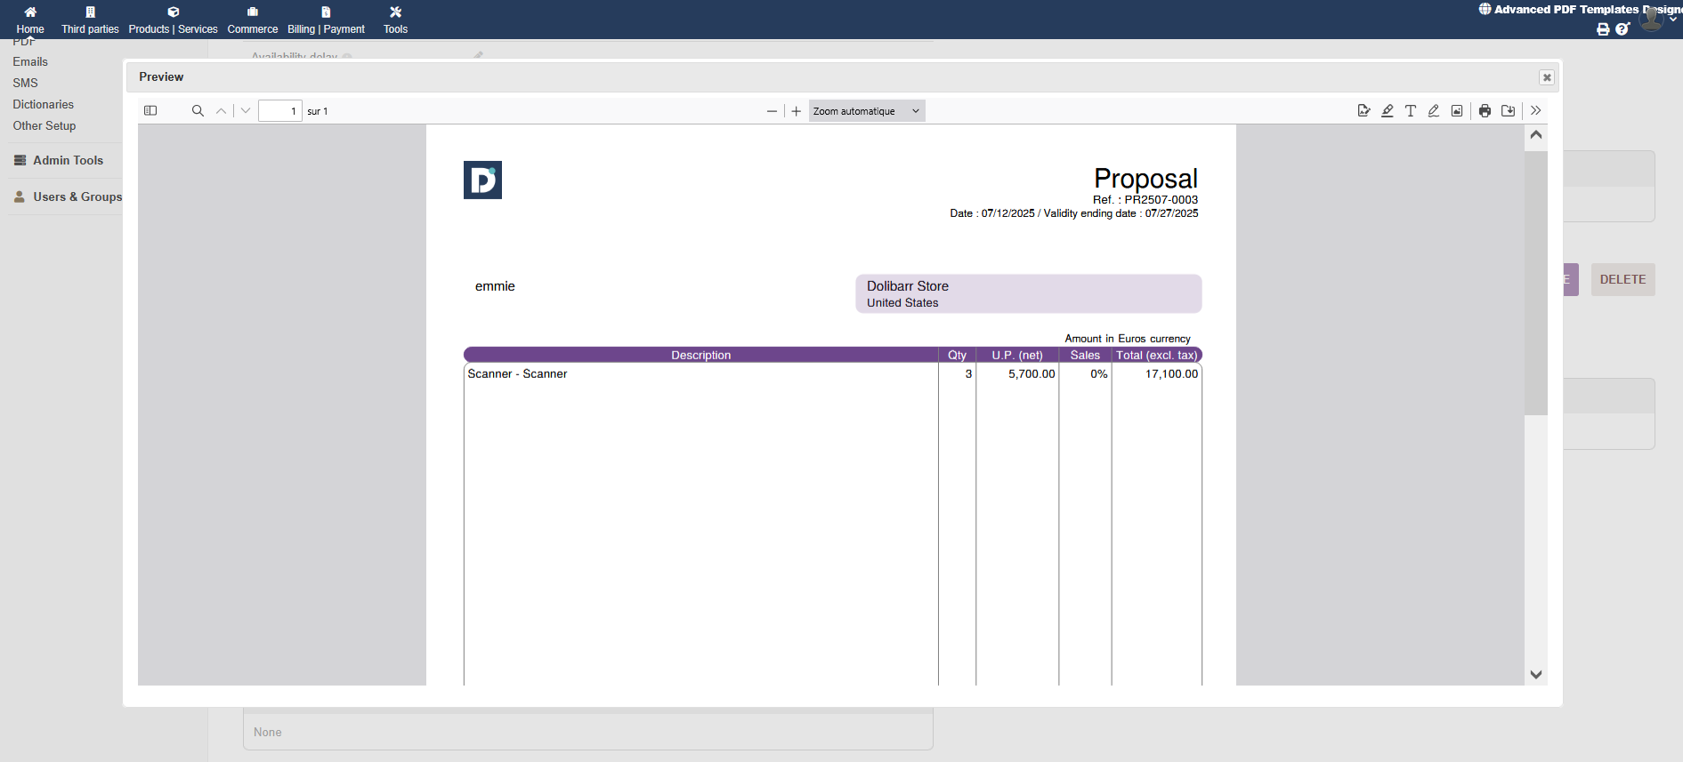The width and height of the screenshot is (1683, 762).
Task: Open the Commerce menu
Action: (253, 20)
